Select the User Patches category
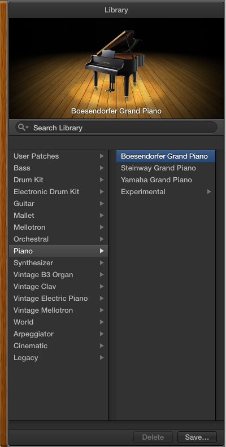226x447 pixels. (x=58, y=156)
